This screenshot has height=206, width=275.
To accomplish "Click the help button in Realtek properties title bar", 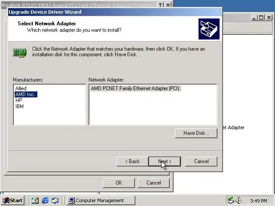I will click(160, 5).
